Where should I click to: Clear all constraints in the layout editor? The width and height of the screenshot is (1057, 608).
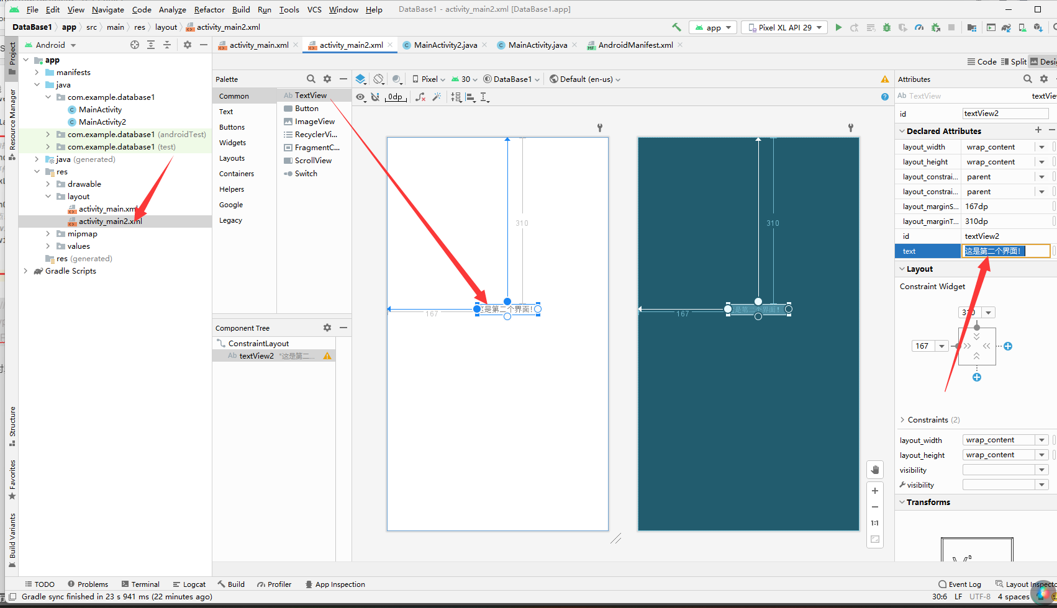(420, 97)
